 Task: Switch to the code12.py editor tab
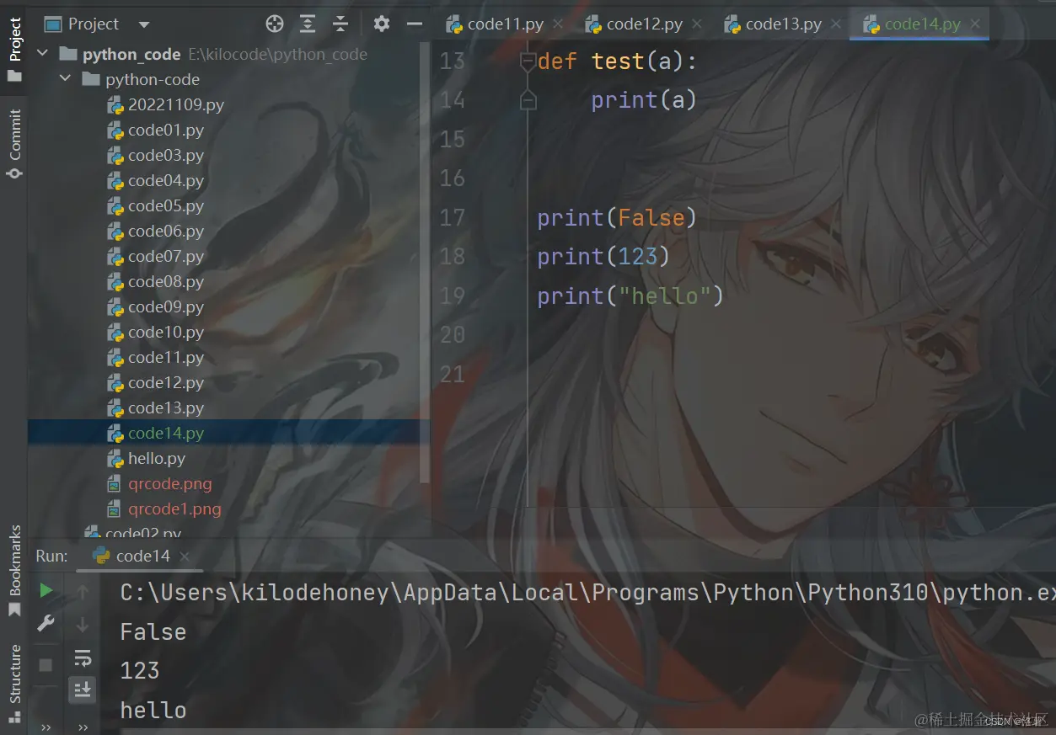[644, 24]
